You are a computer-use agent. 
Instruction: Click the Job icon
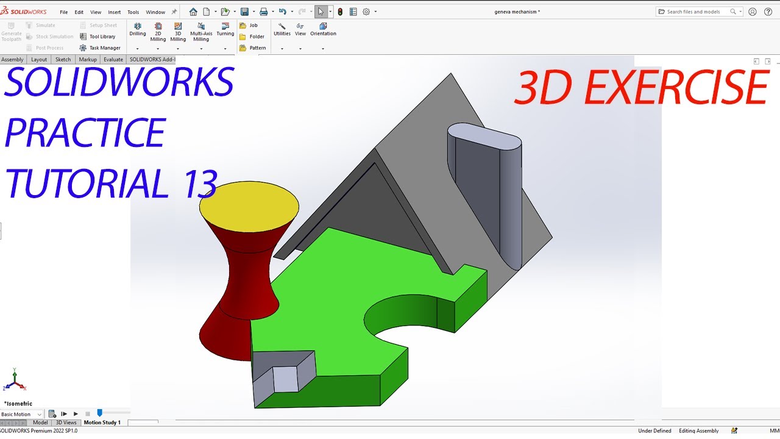tap(243, 26)
